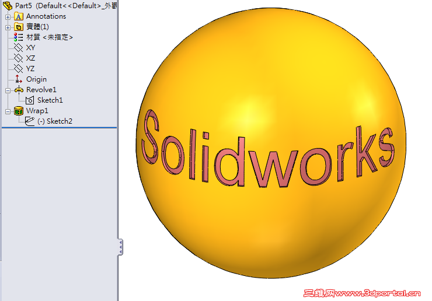The height and width of the screenshot is (301, 432).
Task: Click the panel collapse handle on splitter
Action: pyautogui.click(x=120, y=247)
